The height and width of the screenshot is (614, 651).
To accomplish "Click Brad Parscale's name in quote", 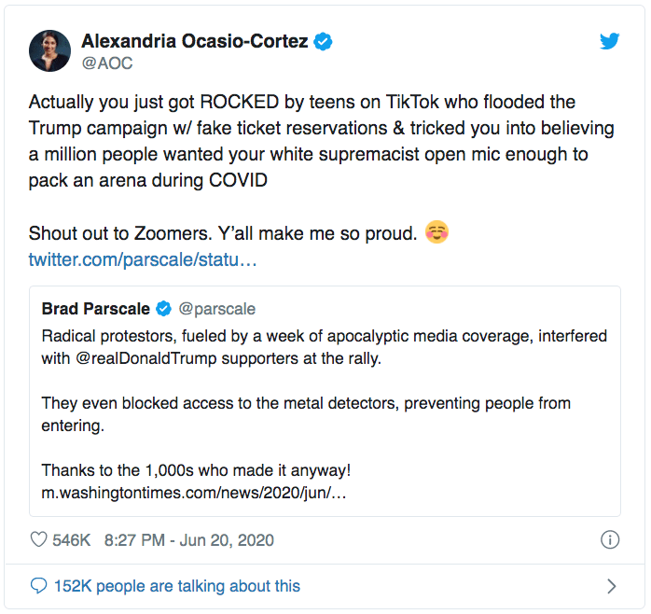I will (x=96, y=309).
